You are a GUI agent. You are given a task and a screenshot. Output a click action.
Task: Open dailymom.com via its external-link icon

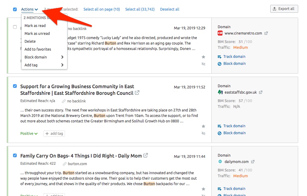point(253,161)
